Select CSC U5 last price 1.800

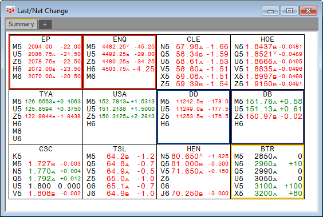pyautogui.click(x=40, y=186)
